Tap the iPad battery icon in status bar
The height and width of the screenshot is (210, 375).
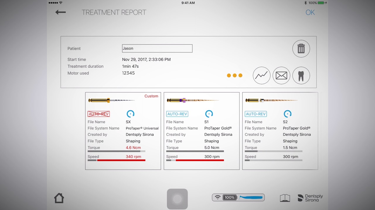[321, 3]
